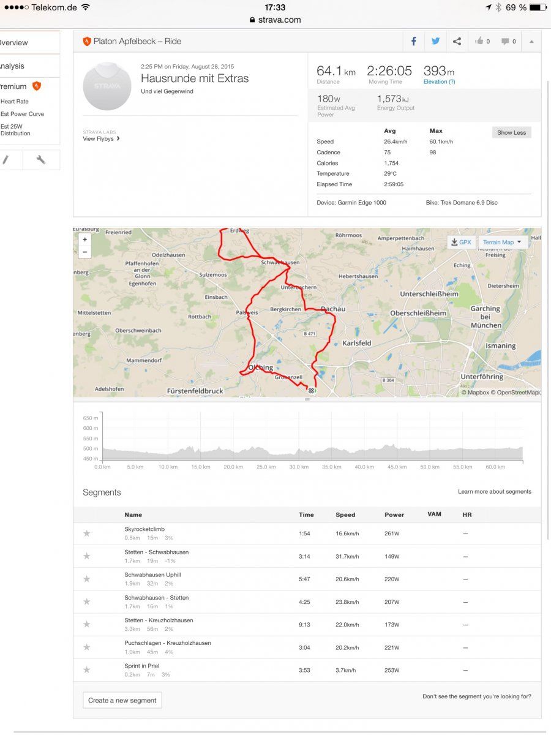Viewport: 551px width, 735px height.
Task: Select Est Power Curve in sidebar
Action: click(22, 114)
